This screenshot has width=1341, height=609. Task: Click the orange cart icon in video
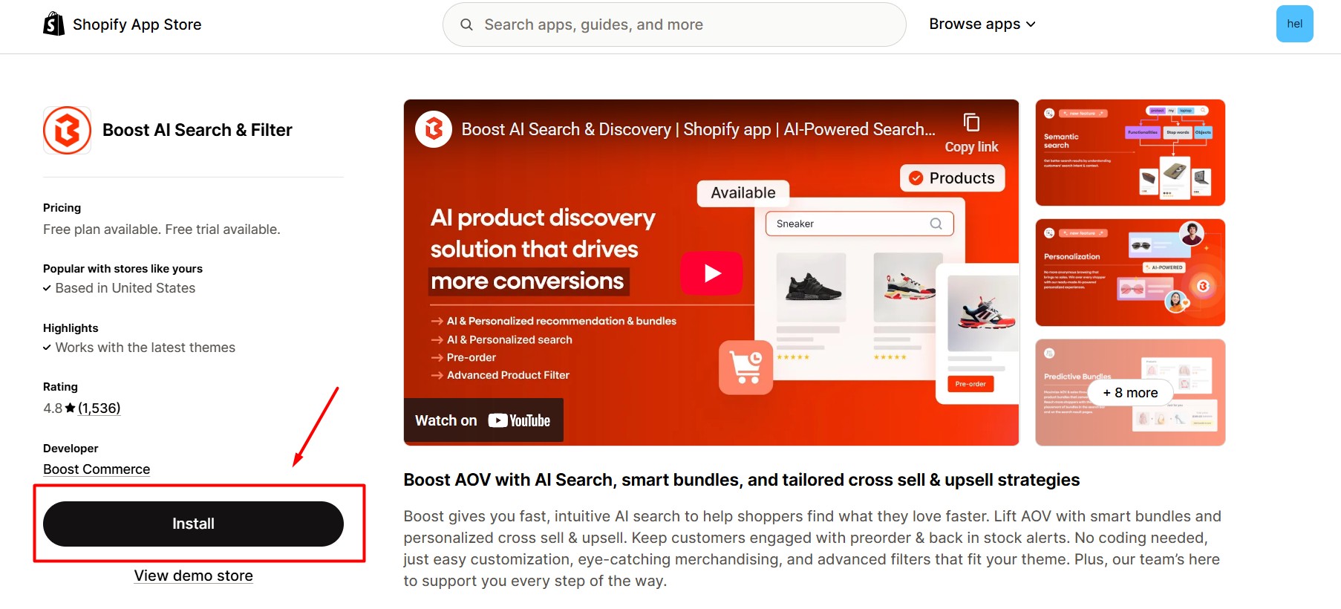pyautogui.click(x=745, y=367)
